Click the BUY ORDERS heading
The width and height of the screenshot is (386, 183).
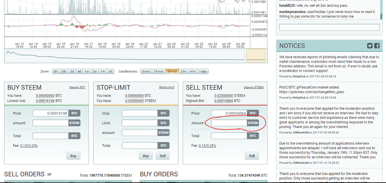159,174
